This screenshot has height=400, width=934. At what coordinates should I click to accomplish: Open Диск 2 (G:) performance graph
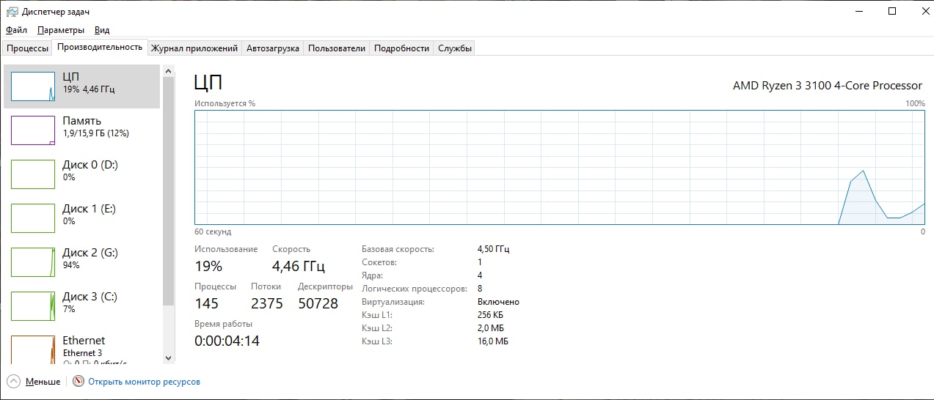coord(33,262)
